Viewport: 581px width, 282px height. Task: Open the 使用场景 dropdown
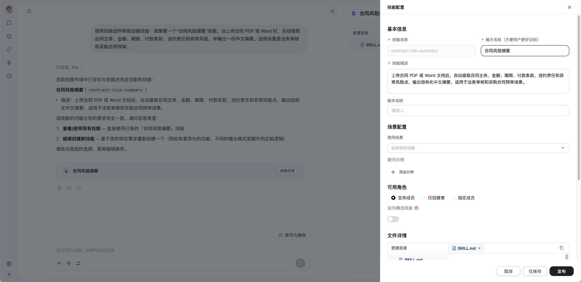point(478,148)
